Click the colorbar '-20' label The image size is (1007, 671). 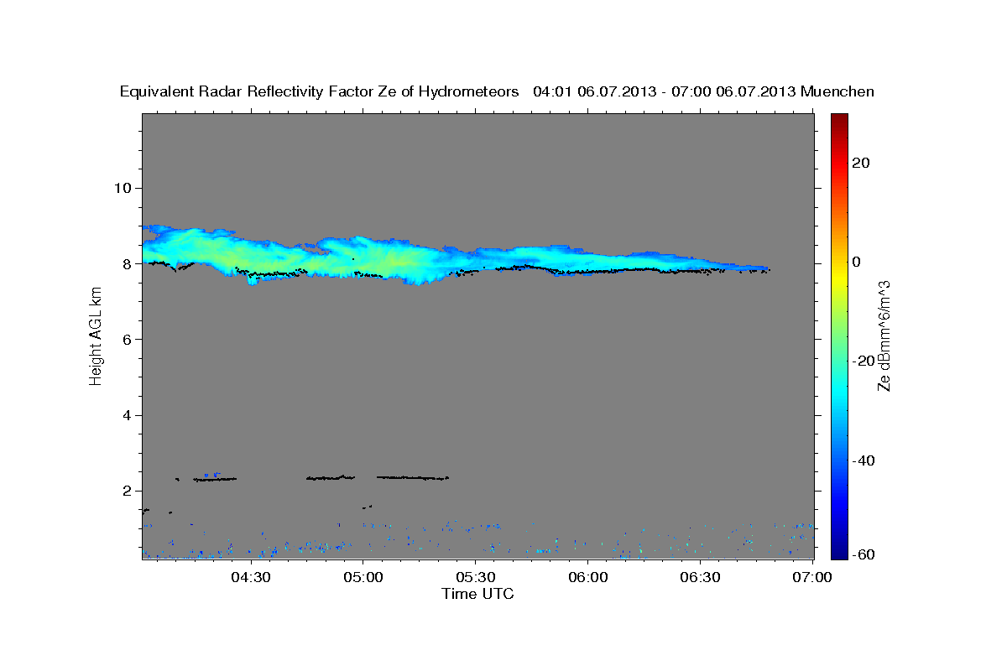tap(865, 361)
